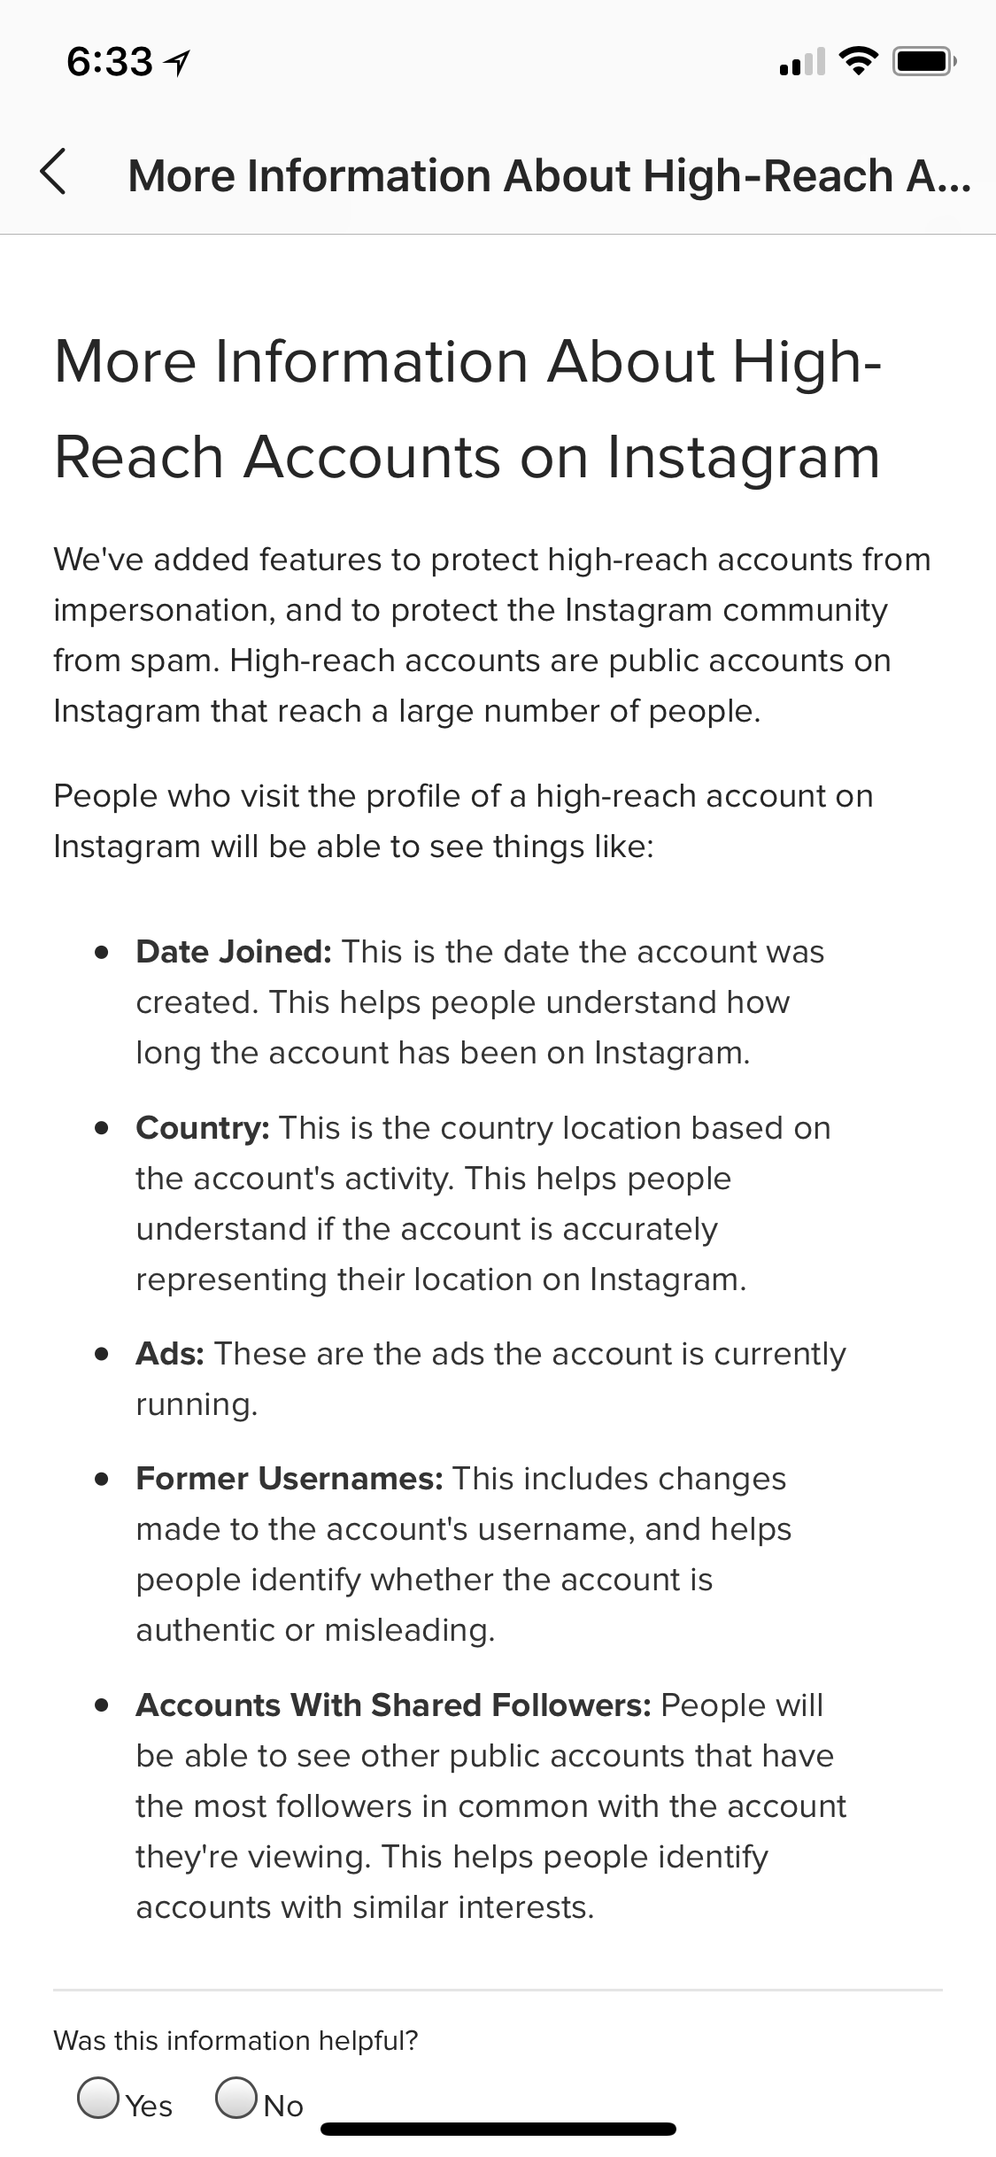Tap the Country bullet heading
This screenshot has height=2157, width=996.
point(203,1128)
